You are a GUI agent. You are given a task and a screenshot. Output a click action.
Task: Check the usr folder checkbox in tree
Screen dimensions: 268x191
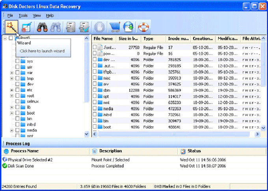coord(17,67)
